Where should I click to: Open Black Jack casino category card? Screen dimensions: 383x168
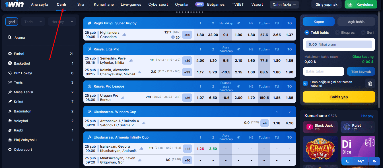click(320, 127)
